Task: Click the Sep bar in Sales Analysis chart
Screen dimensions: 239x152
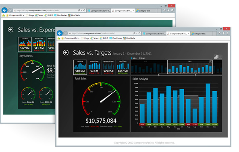Action: pos(195,115)
